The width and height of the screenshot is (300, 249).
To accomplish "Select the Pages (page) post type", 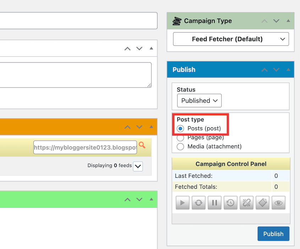I will click(x=180, y=138).
